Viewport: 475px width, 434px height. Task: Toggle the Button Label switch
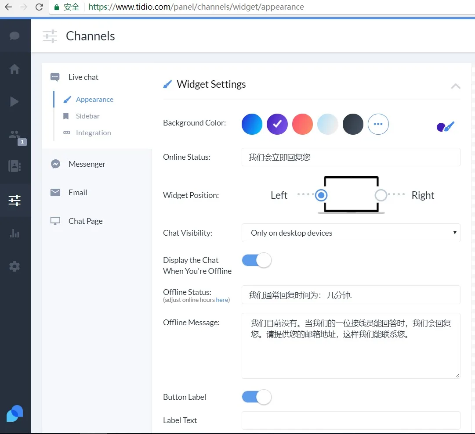pyautogui.click(x=257, y=397)
